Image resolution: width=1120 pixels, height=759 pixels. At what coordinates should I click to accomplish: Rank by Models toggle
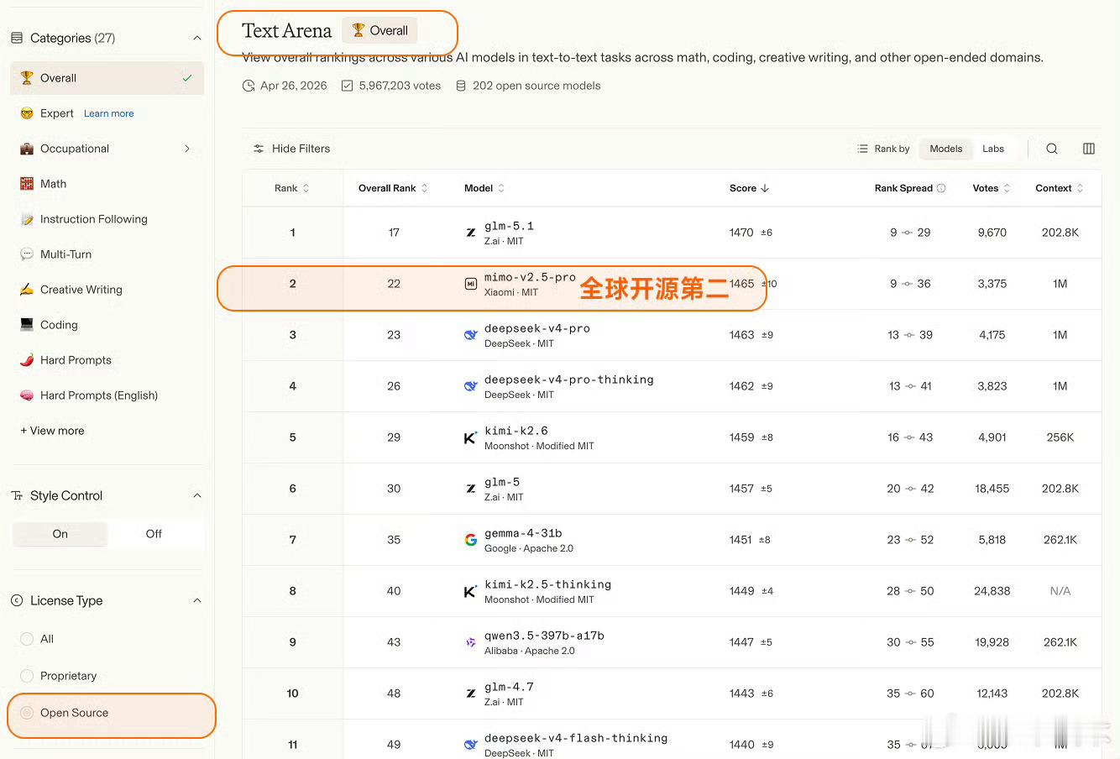(x=945, y=149)
